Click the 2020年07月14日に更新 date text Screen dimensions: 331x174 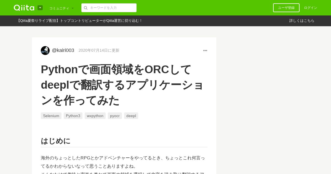point(99,50)
